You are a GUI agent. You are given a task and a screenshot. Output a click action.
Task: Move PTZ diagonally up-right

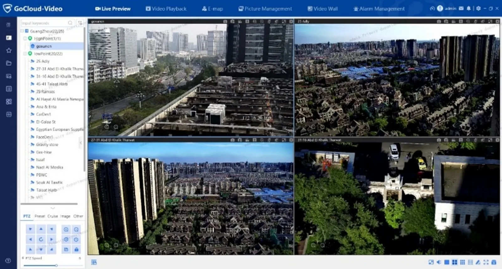[x=51, y=229]
